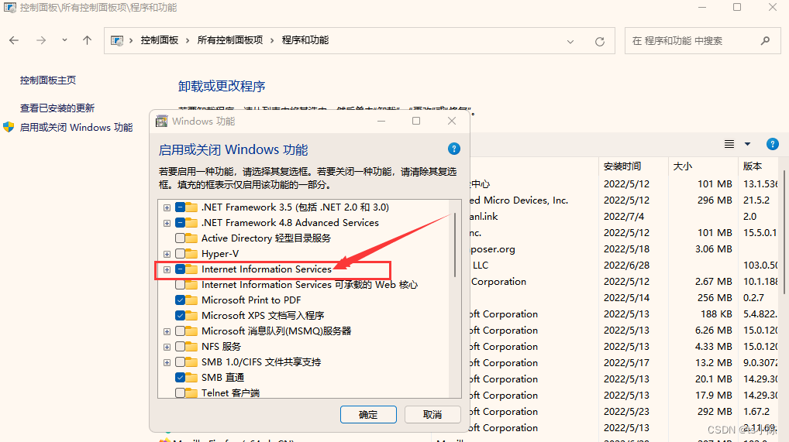The height and width of the screenshot is (442, 789).
Task: Click the search magnifier icon
Action: tap(765, 41)
